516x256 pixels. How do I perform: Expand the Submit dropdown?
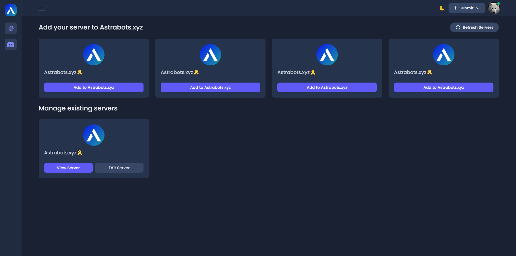(x=467, y=8)
